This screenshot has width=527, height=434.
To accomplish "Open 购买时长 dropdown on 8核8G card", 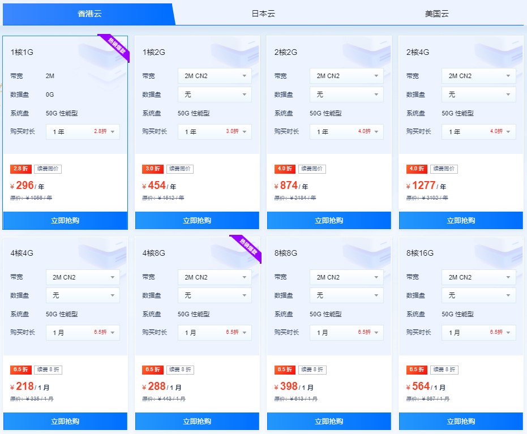I will coord(346,333).
